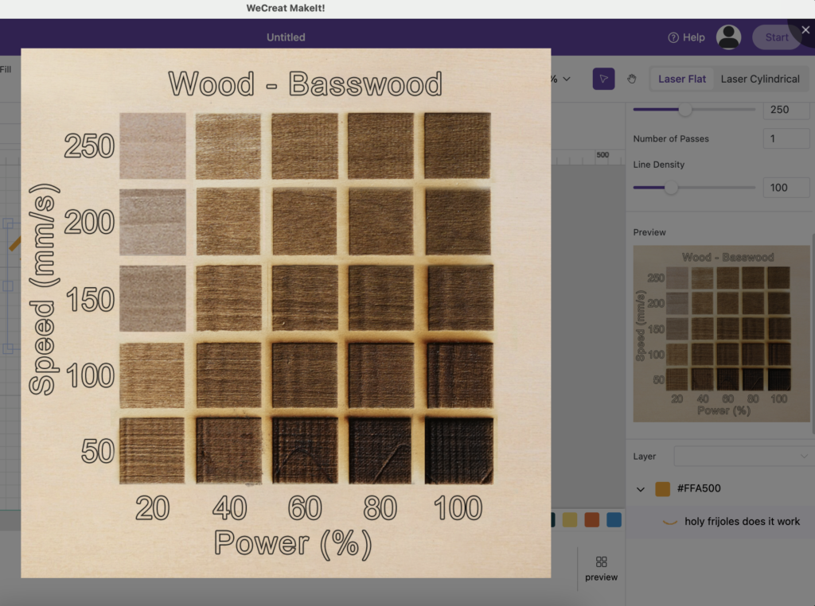Open the zoom percentage dropdown

561,79
